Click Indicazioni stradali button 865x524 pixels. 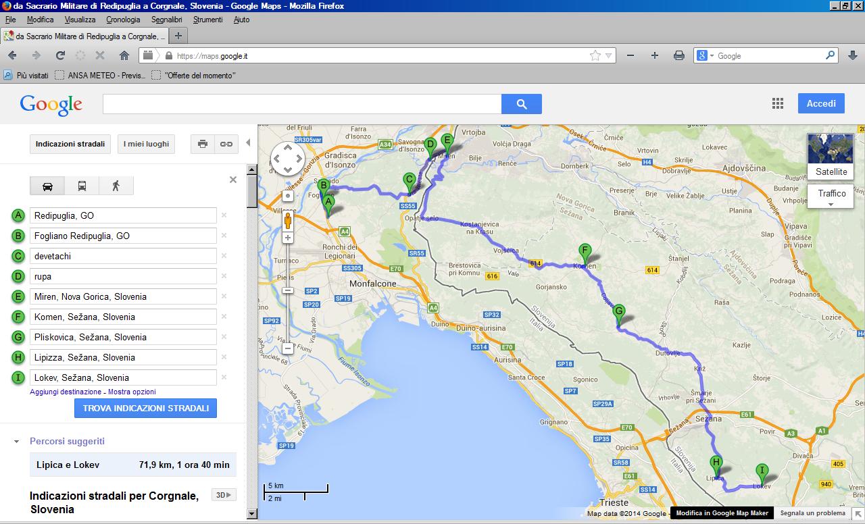click(x=70, y=144)
